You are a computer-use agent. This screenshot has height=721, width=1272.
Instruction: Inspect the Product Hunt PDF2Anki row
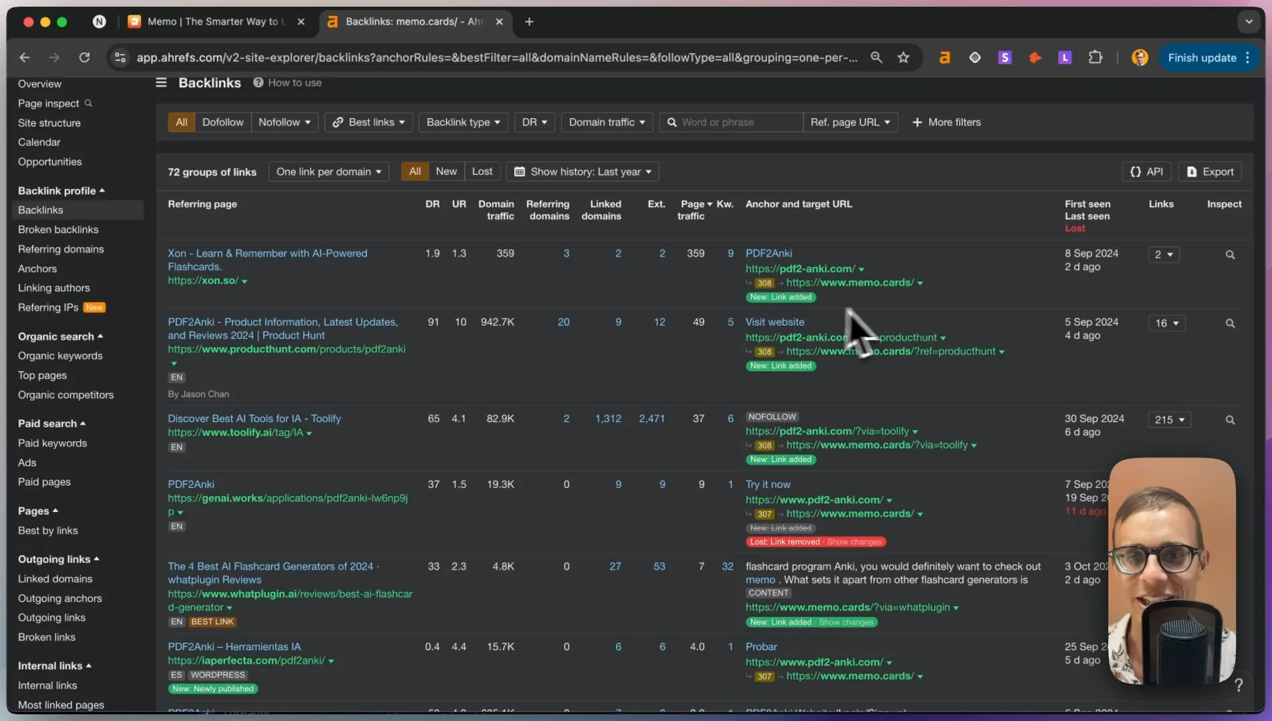pyautogui.click(x=1230, y=324)
